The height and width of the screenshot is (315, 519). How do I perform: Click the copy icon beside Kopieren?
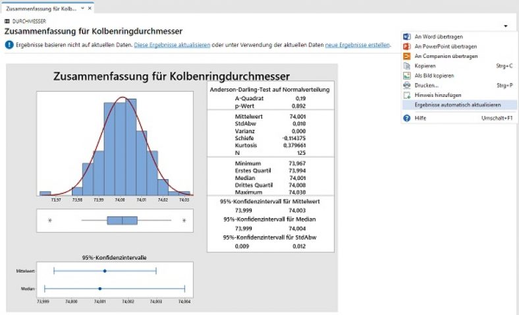[406, 66]
